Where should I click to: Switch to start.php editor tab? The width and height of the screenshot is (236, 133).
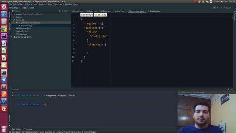(x=121, y=11)
